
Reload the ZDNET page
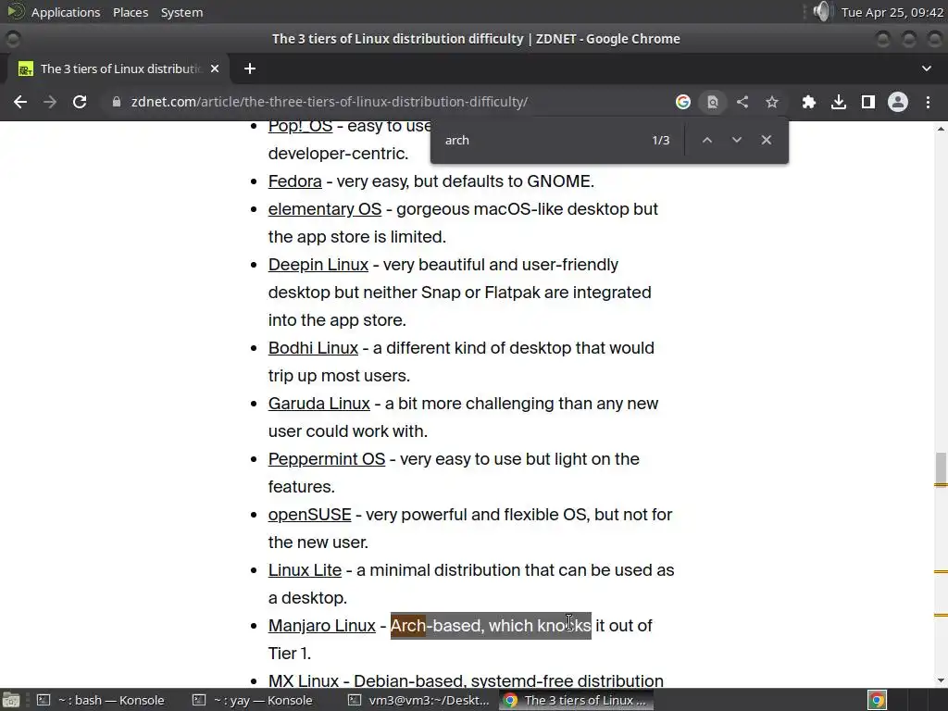coord(80,102)
